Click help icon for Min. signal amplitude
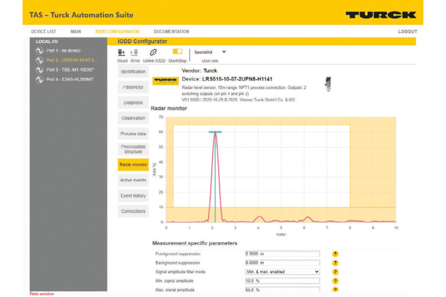Viewport: 446px width, 297px height. click(336, 281)
